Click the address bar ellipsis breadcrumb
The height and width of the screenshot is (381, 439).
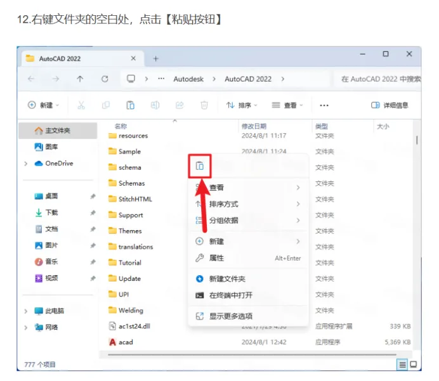[161, 79]
